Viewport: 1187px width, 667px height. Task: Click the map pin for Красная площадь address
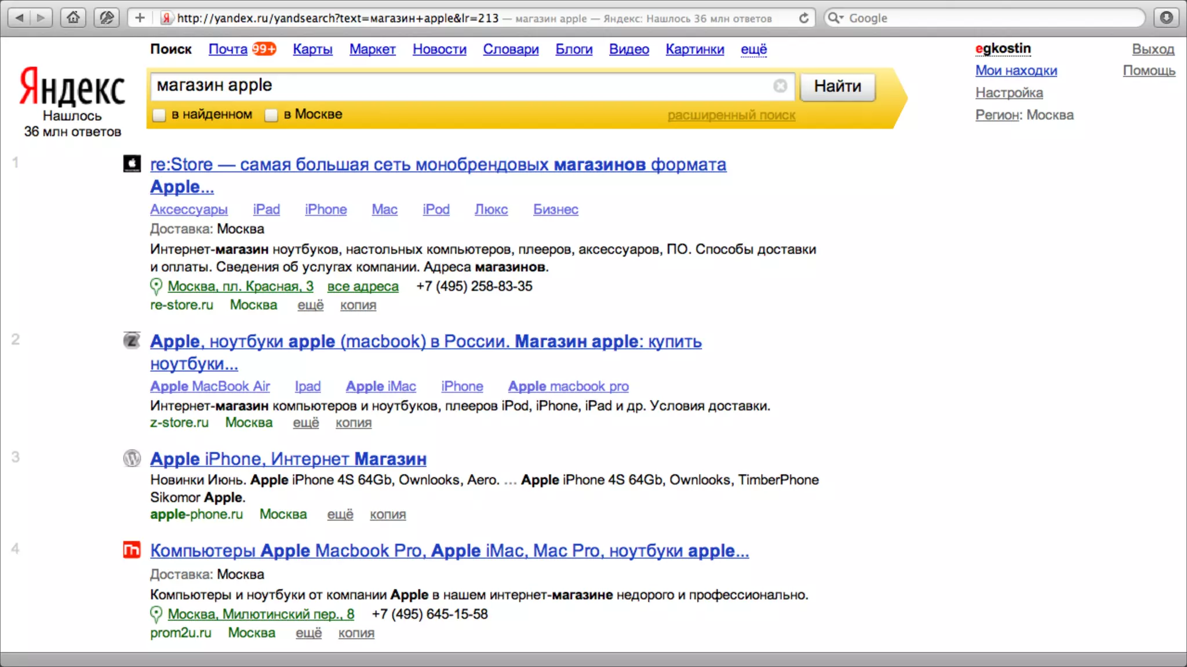[156, 287]
